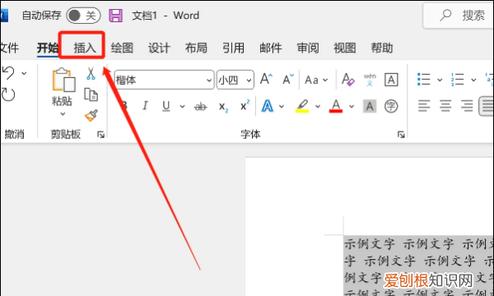Click the Cut scissors icon

coord(91,74)
